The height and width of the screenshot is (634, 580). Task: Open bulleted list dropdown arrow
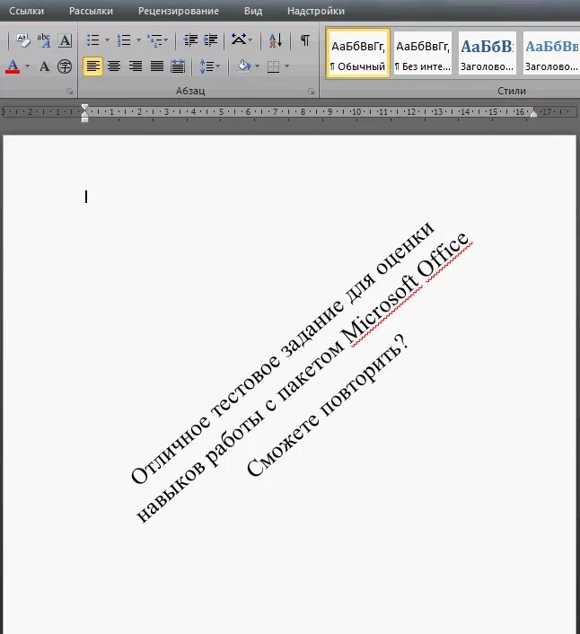coord(107,40)
